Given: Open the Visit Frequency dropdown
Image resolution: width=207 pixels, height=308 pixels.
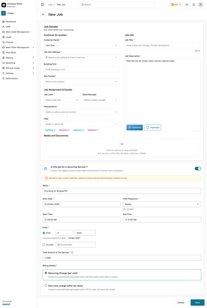Looking at the screenshot, I should [x=162, y=204].
